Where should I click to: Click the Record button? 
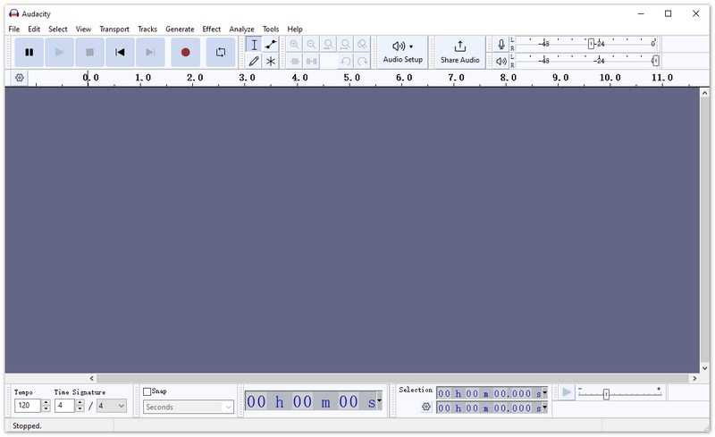(185, 52)
